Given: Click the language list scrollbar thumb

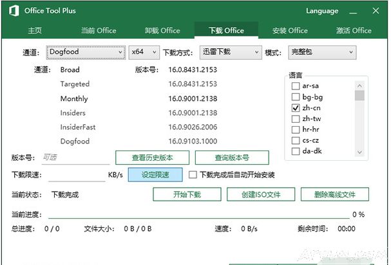Looking at the screenshot, I should [x=359, y=95].
